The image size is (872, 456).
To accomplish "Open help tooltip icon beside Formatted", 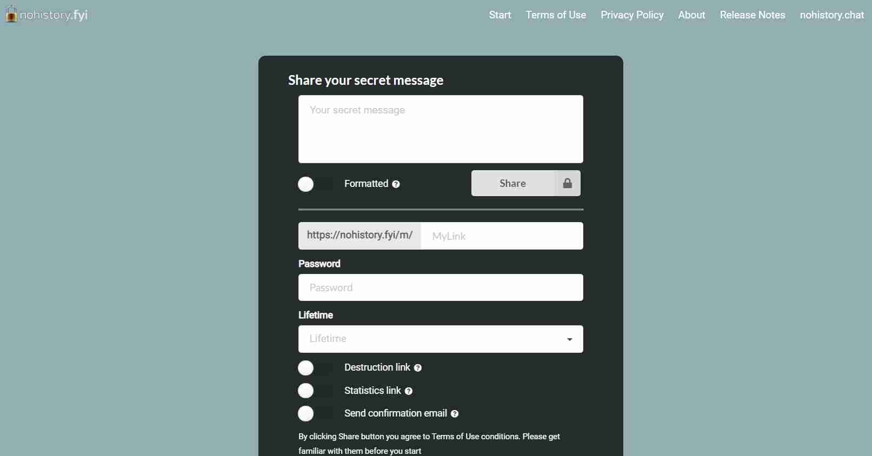I will [x=396, y=184].
